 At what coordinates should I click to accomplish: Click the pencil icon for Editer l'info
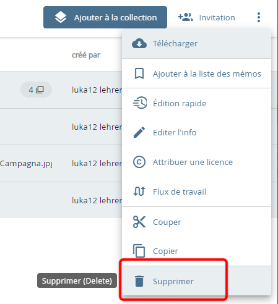139,132
